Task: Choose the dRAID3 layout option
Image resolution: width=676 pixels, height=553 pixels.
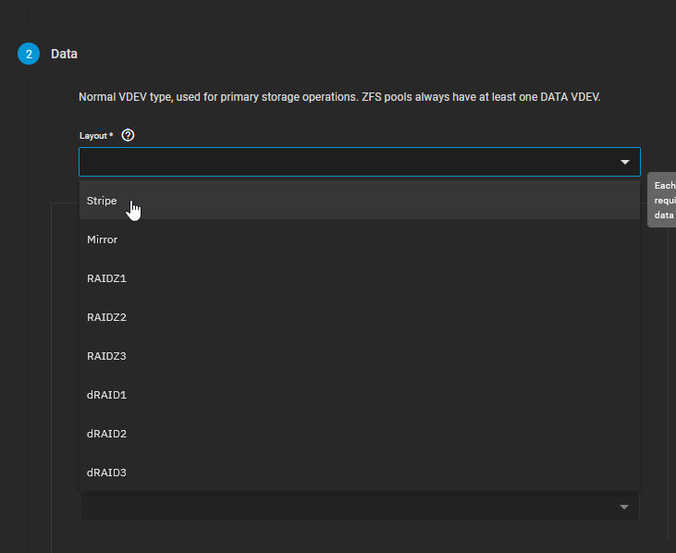Action: tap(106, 473)
